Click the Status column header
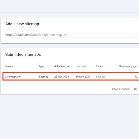The image size is (139, 139). click(99, 66)
